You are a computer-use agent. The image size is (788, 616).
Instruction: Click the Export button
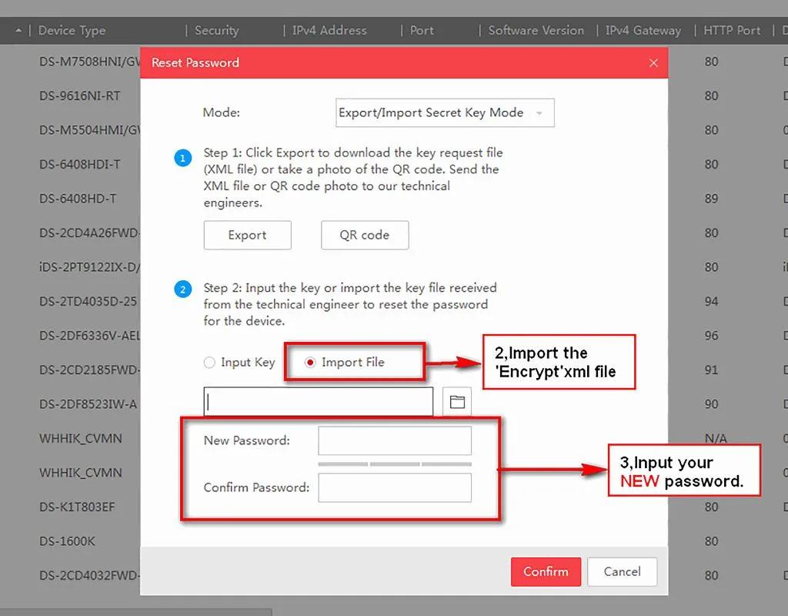[247, 235]
